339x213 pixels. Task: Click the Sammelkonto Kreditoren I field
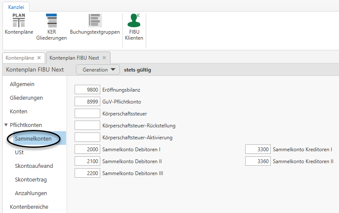tap(258, 150)
